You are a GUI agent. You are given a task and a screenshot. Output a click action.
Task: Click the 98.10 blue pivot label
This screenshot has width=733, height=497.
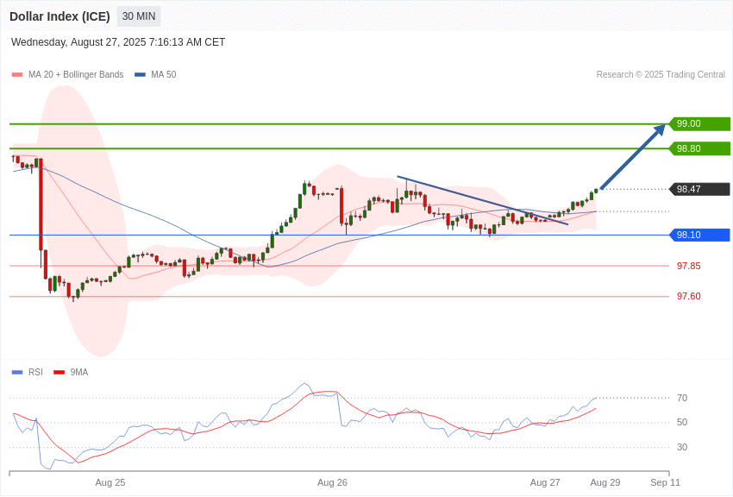[x=700, y=235]
